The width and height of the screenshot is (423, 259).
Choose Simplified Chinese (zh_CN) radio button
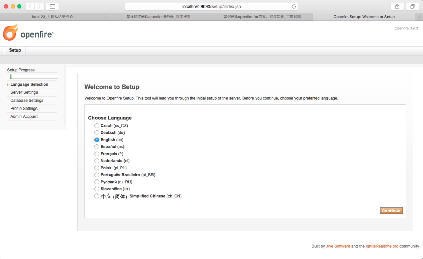(97, 196)
